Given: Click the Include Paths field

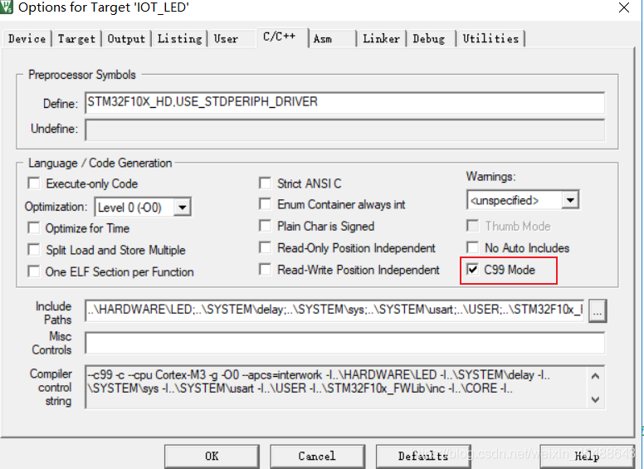Looking at the screenshot, I should pyautogui.click(x=334, y=310).
